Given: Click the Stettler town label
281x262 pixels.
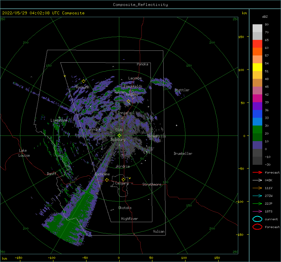Looking at the screenshot, I should (x=182, y=90).
